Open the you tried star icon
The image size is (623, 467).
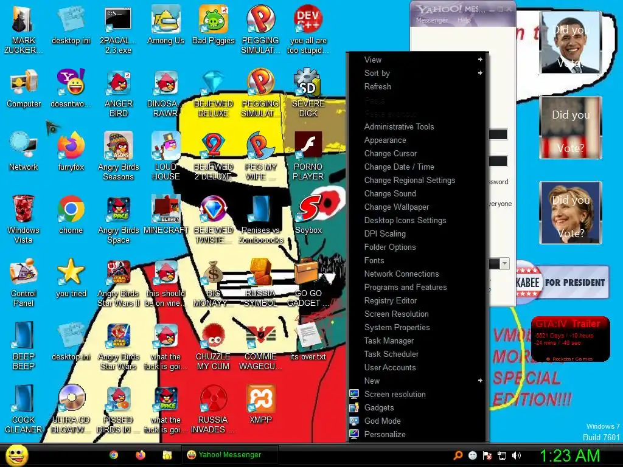point(71,277)
